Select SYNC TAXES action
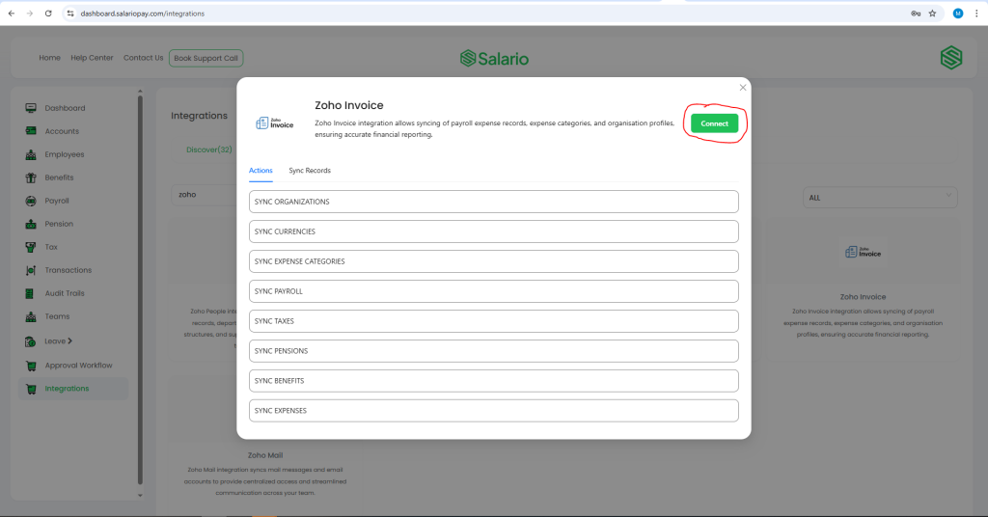This screenshot has height=517, width=988. (x=493, y=321)
